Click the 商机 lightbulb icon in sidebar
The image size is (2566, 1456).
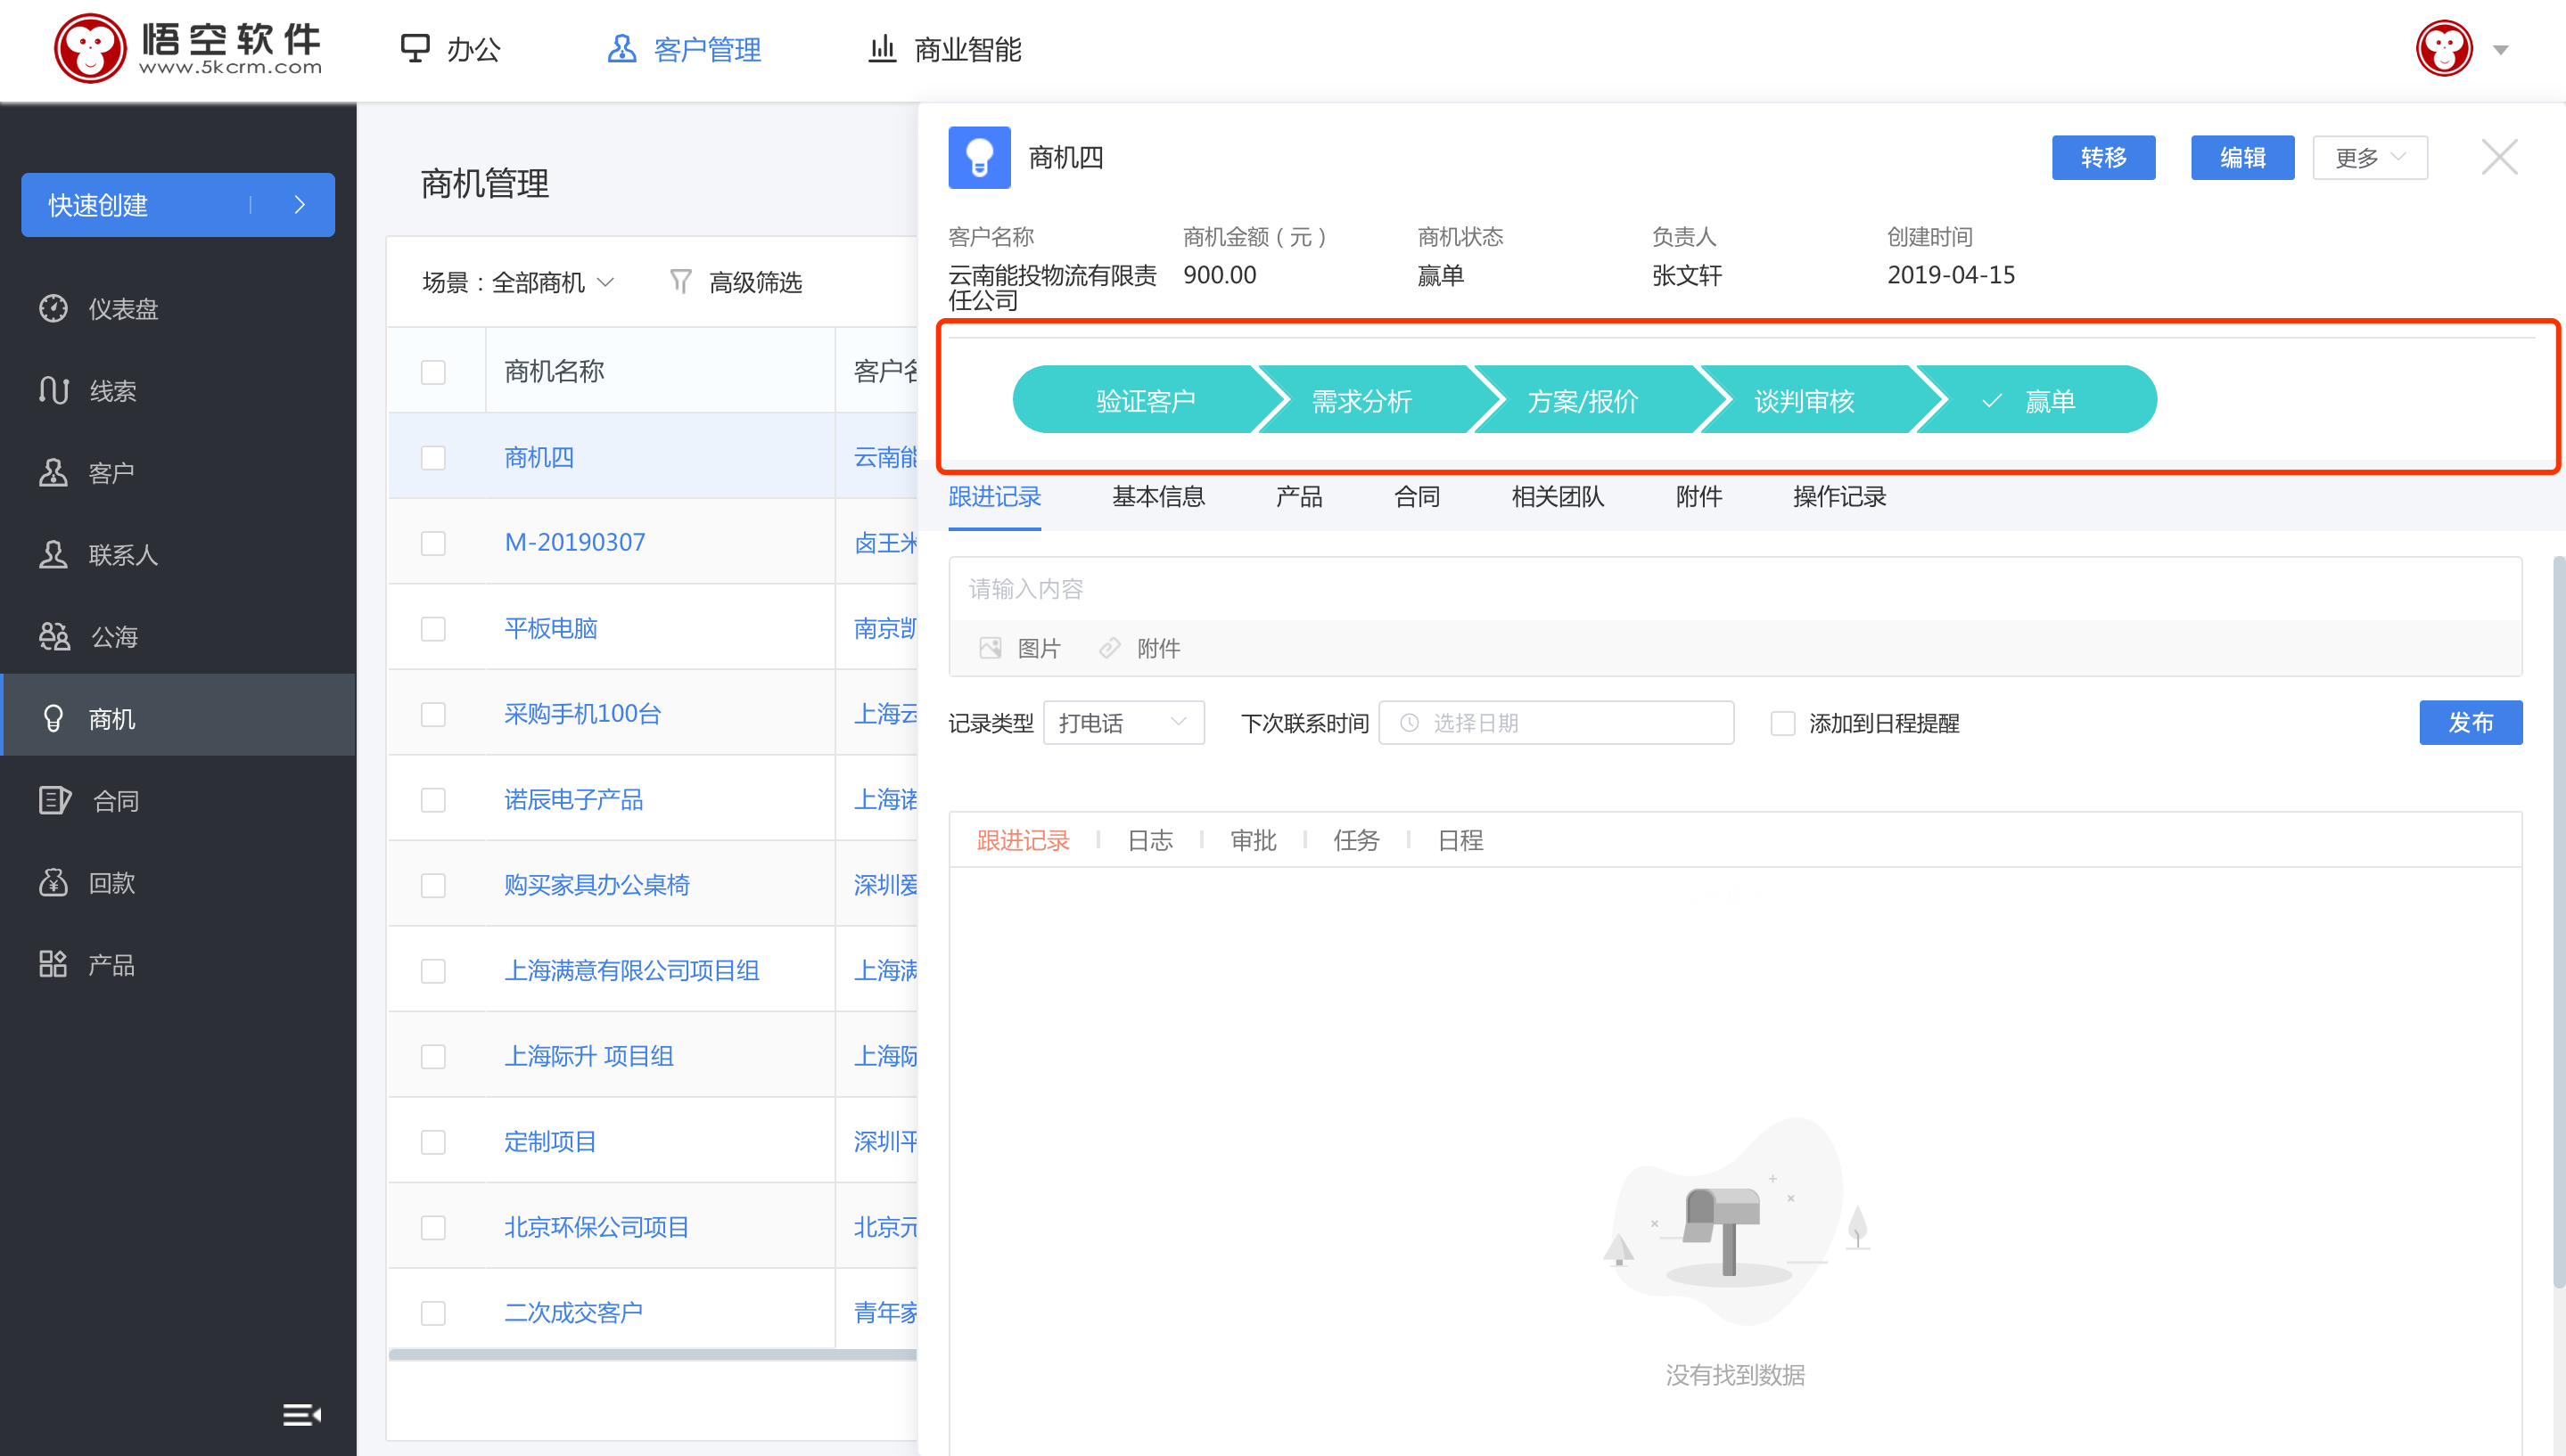coord(53,718)
